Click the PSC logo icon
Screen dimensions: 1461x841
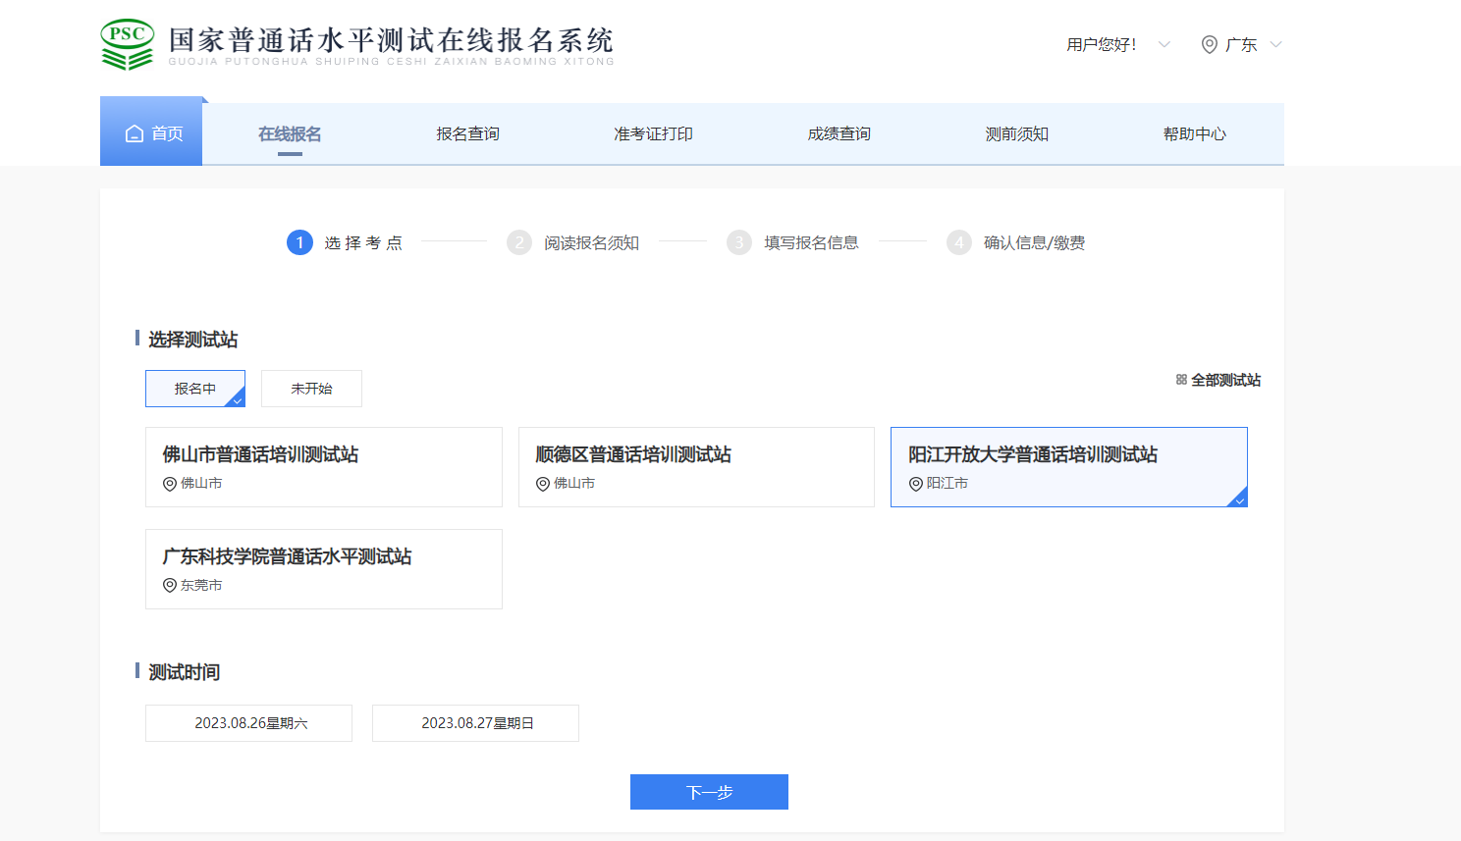coord(128,44)
